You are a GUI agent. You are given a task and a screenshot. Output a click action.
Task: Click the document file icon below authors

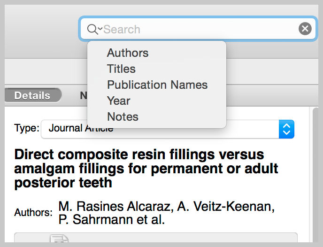click(59, 239)
